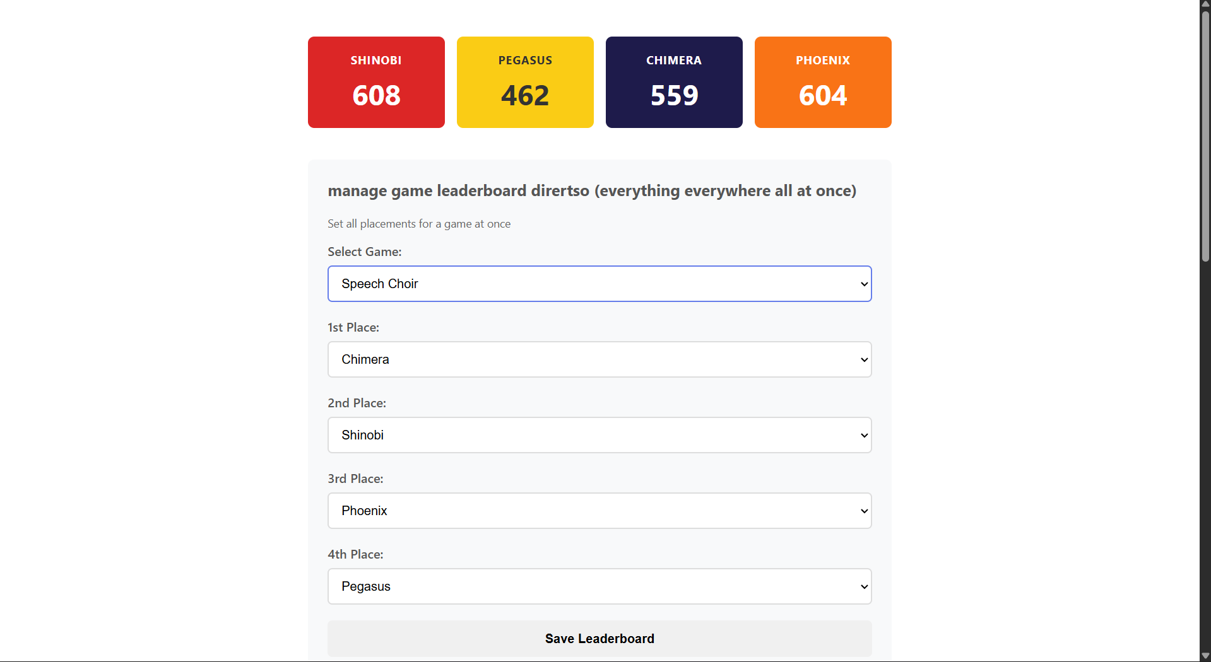This screenshot has width=1211, height=662.
Task: Open the Select Game dropdown
Action: pos(599,284)
